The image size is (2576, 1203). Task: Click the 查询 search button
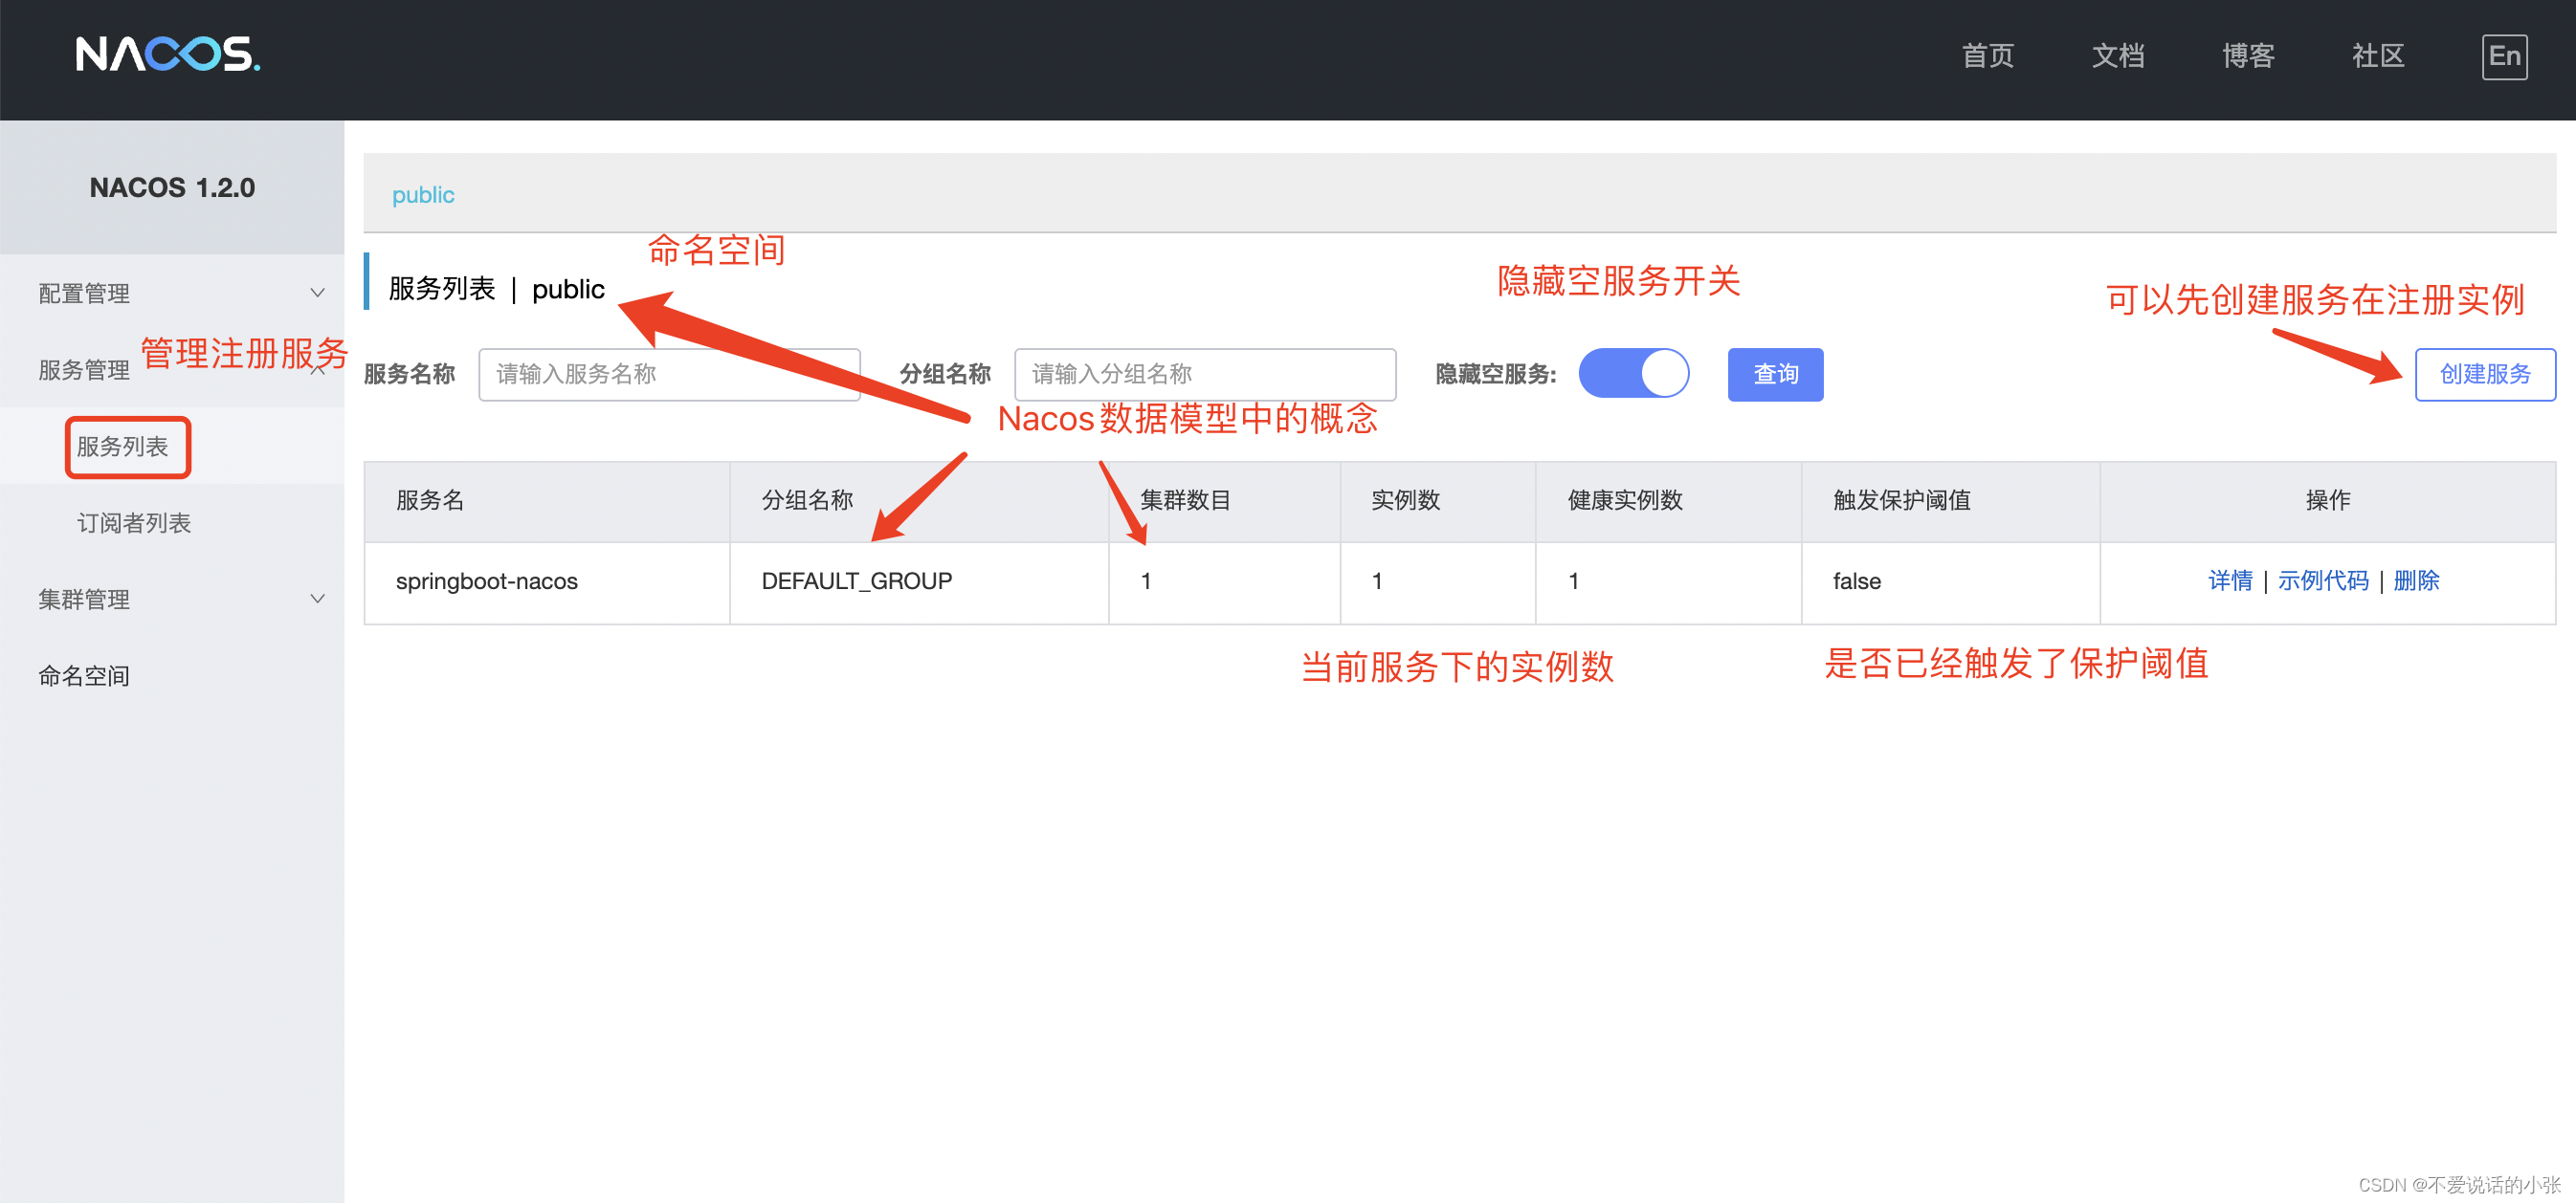(1774, 374)
